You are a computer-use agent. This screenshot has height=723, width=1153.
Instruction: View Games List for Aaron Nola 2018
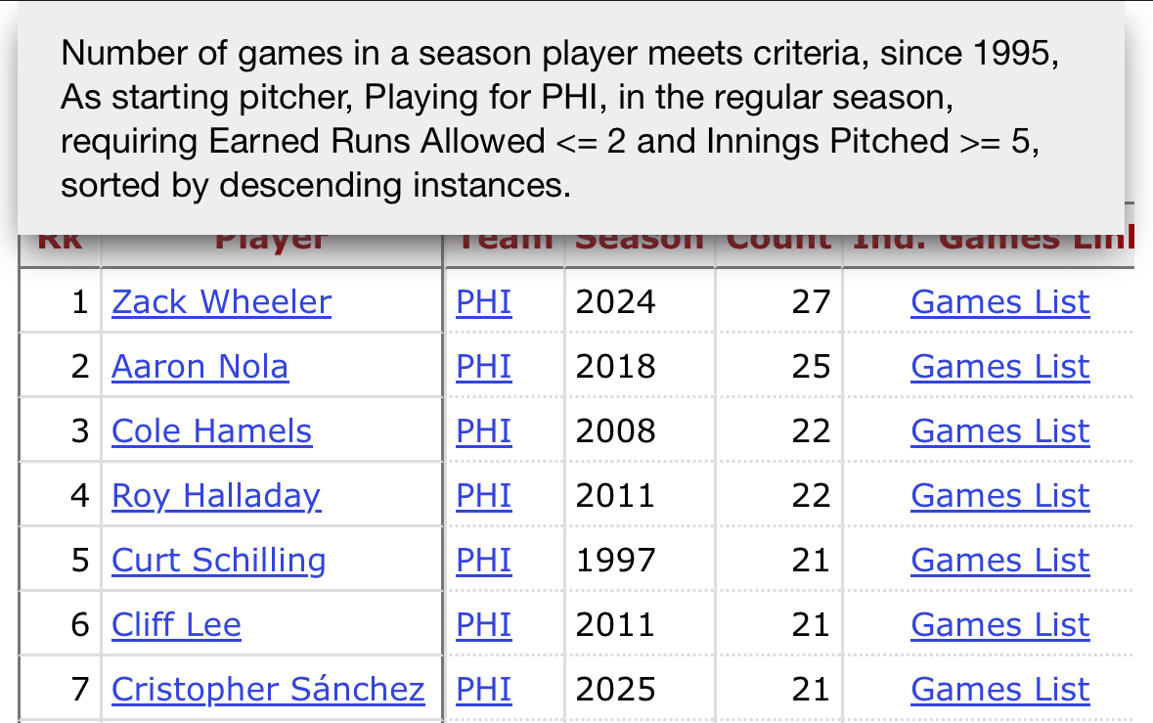[x=999, y=367]
